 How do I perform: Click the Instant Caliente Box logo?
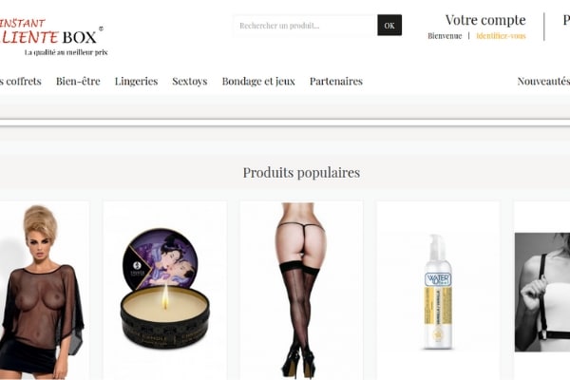click(52, 37)
